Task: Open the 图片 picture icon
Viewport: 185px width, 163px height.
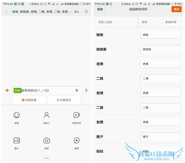Action: 16,140
